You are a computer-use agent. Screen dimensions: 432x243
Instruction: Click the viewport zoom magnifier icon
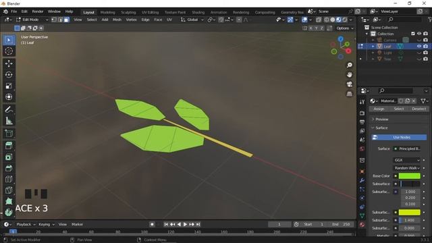[350, 65]
